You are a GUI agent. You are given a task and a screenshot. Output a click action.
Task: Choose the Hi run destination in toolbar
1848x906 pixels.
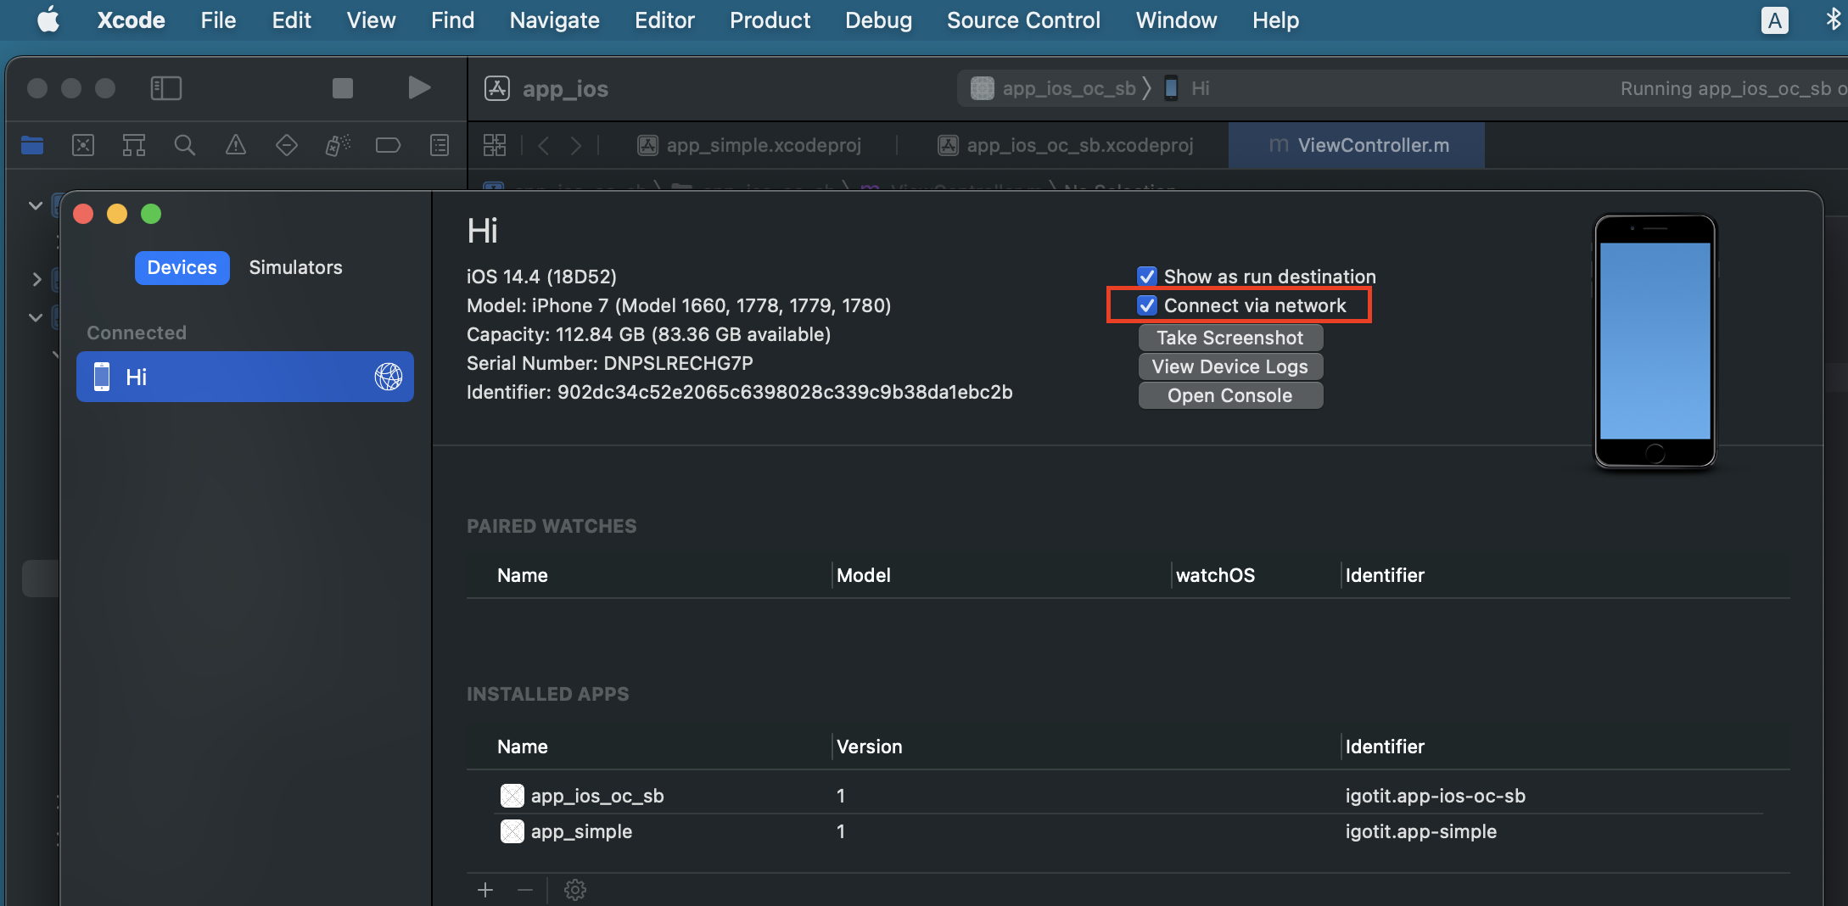(1188, 88)
